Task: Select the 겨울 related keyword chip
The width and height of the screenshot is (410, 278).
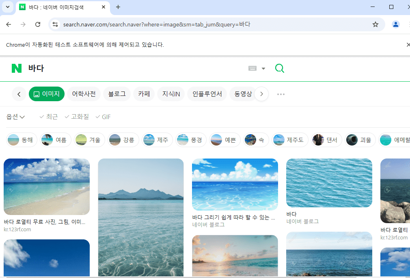Action: point(89,140)
